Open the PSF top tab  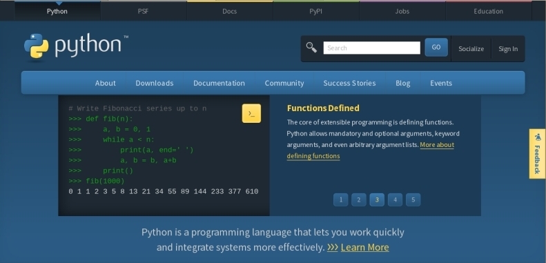[x=143, y=11]
